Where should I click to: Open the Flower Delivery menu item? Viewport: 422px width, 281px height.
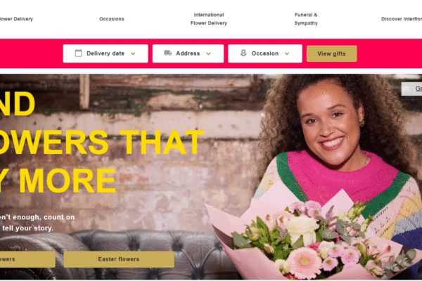click(x=16, y=19)
